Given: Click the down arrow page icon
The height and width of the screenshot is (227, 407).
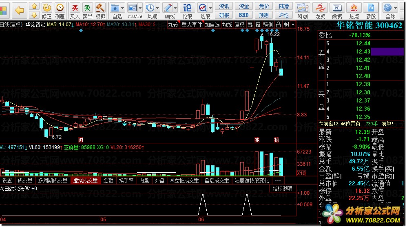Looking at the screenshot, I should coord(34,15).
